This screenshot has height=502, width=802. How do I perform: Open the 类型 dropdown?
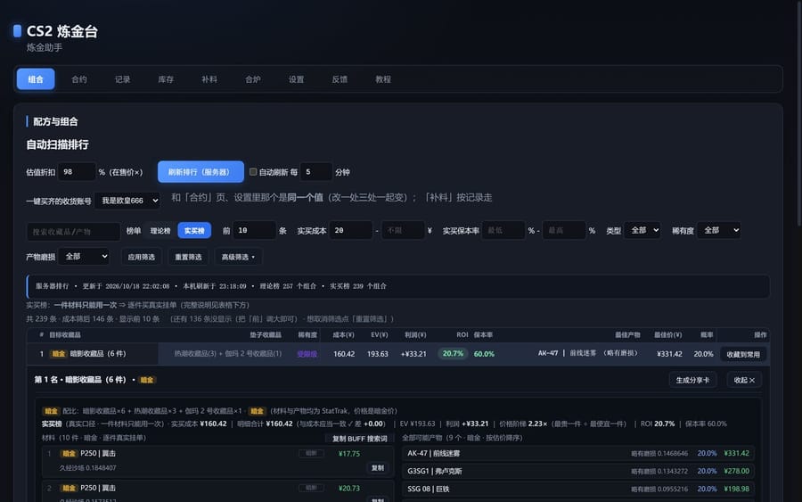click(x=642, y=230)
